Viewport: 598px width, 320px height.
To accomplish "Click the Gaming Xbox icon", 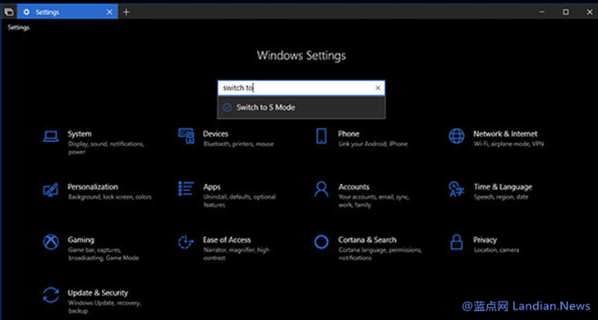I will pos(51,242).
